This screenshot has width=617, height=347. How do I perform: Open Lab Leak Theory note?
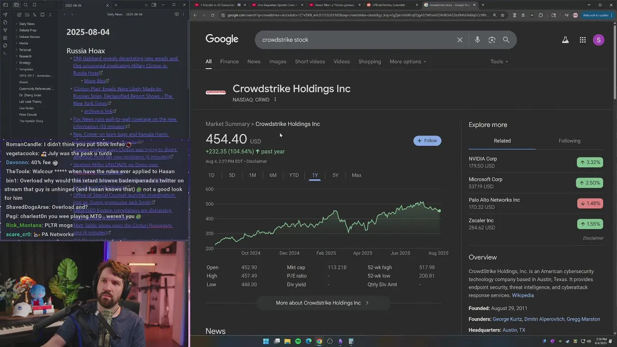30,102
